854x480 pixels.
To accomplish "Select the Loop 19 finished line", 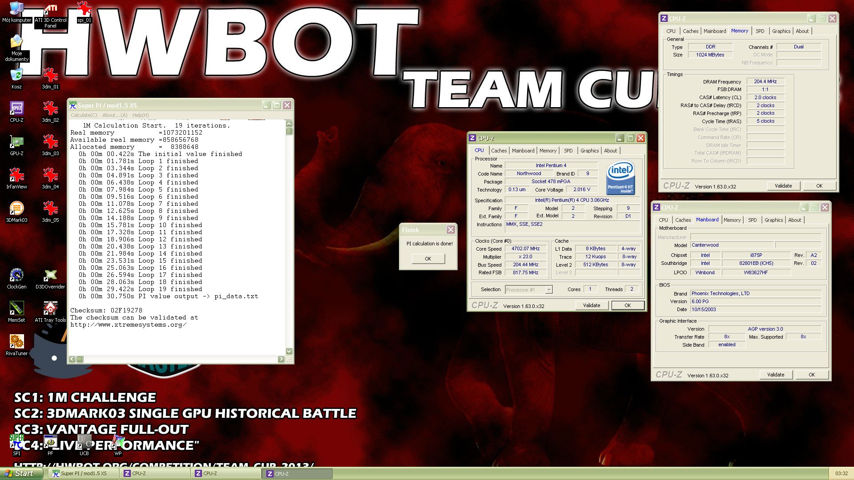I will click(x=141, y=289).
